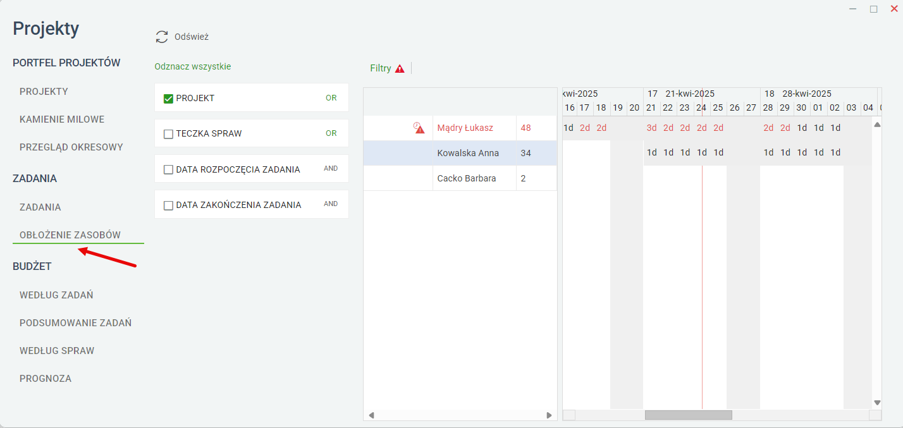903x428 pixels.
Task: Toggle AND operator on DATA ZAKOŃCZENIA ZADANIA
Action: (331, 204)
